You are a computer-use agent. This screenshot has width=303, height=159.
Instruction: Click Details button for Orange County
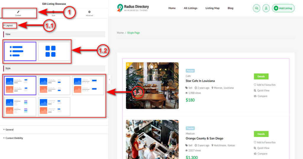click(261, 134)
